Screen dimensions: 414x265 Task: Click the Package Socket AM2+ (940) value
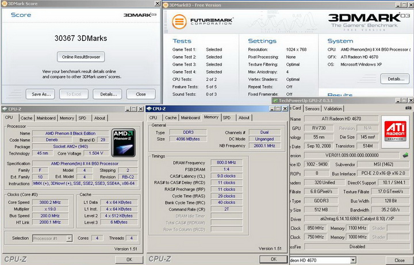tap(71, 147)
